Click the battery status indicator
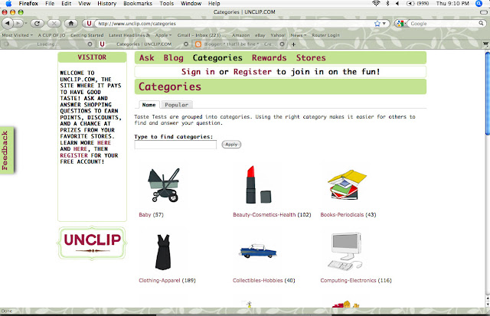Viewport: 490px width, 316px height. tap(417, 3)
